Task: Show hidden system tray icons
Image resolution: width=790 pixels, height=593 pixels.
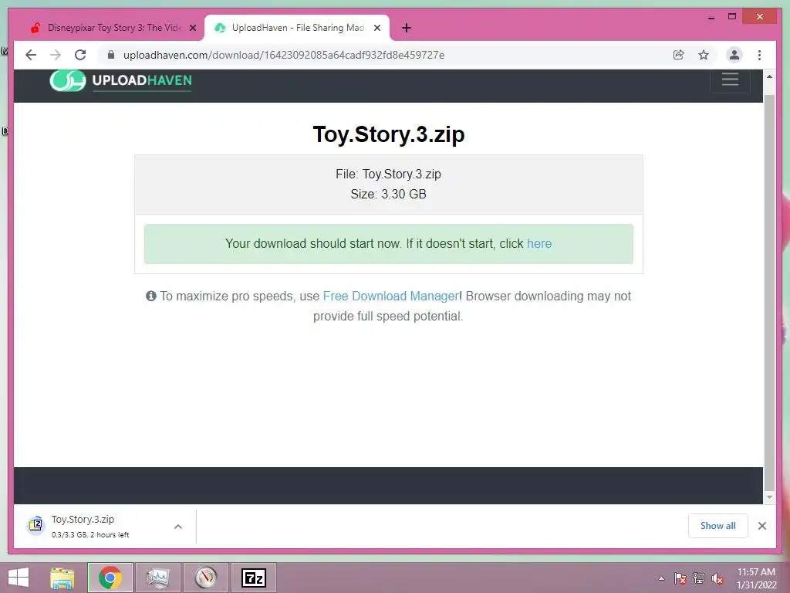Action: tap(661, 578)
